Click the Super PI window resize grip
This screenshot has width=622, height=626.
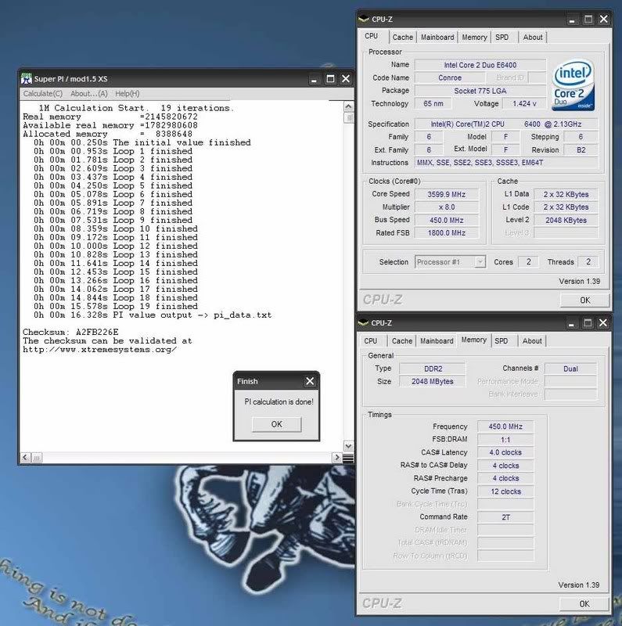point(348,458)
